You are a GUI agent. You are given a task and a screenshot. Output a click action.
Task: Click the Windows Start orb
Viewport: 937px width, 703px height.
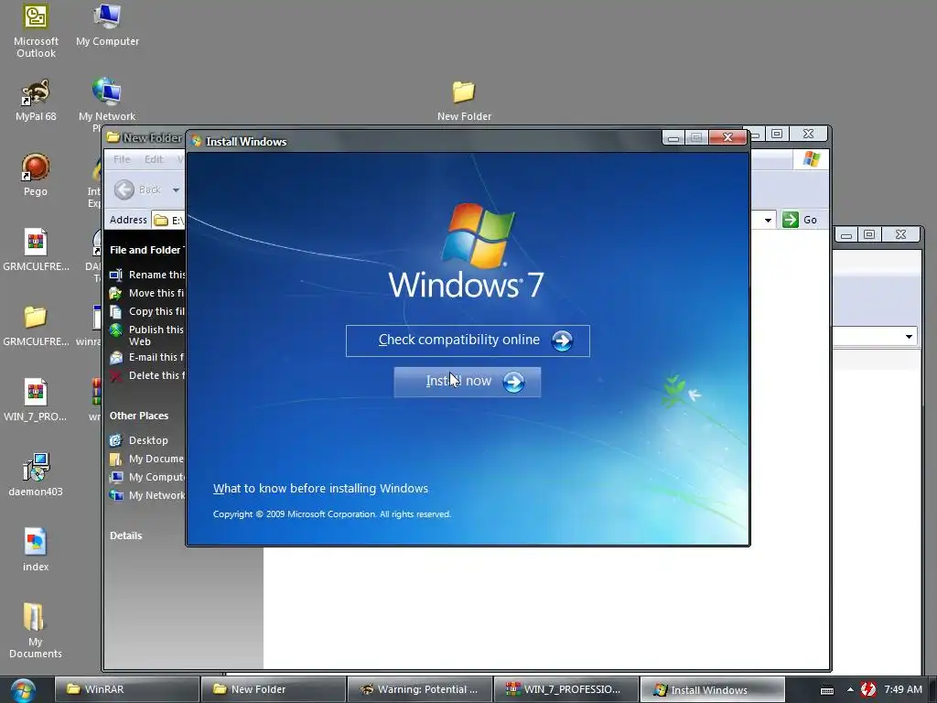tap(23, 690)
